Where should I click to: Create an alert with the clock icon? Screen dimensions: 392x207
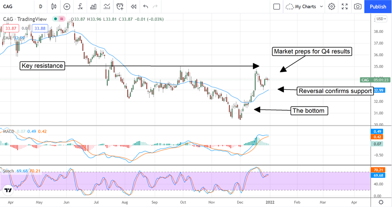click(x=120, y=7)
